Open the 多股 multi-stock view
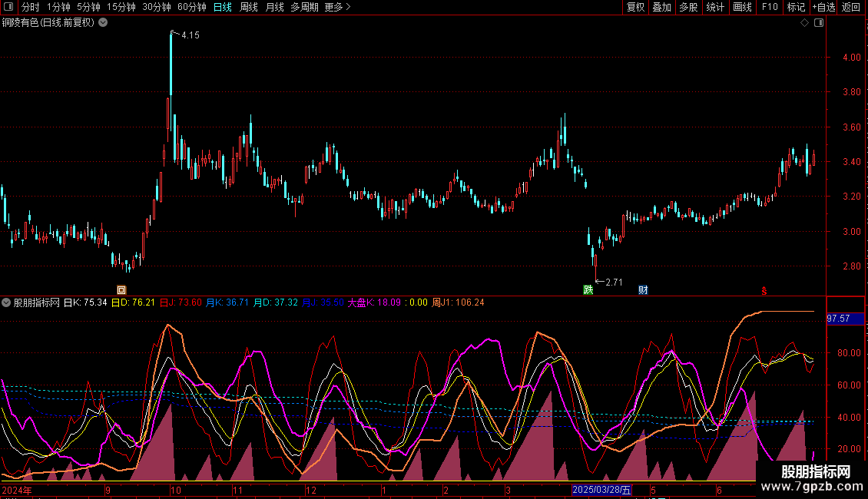This screenshot has height=499, width=868. point(688,7)
